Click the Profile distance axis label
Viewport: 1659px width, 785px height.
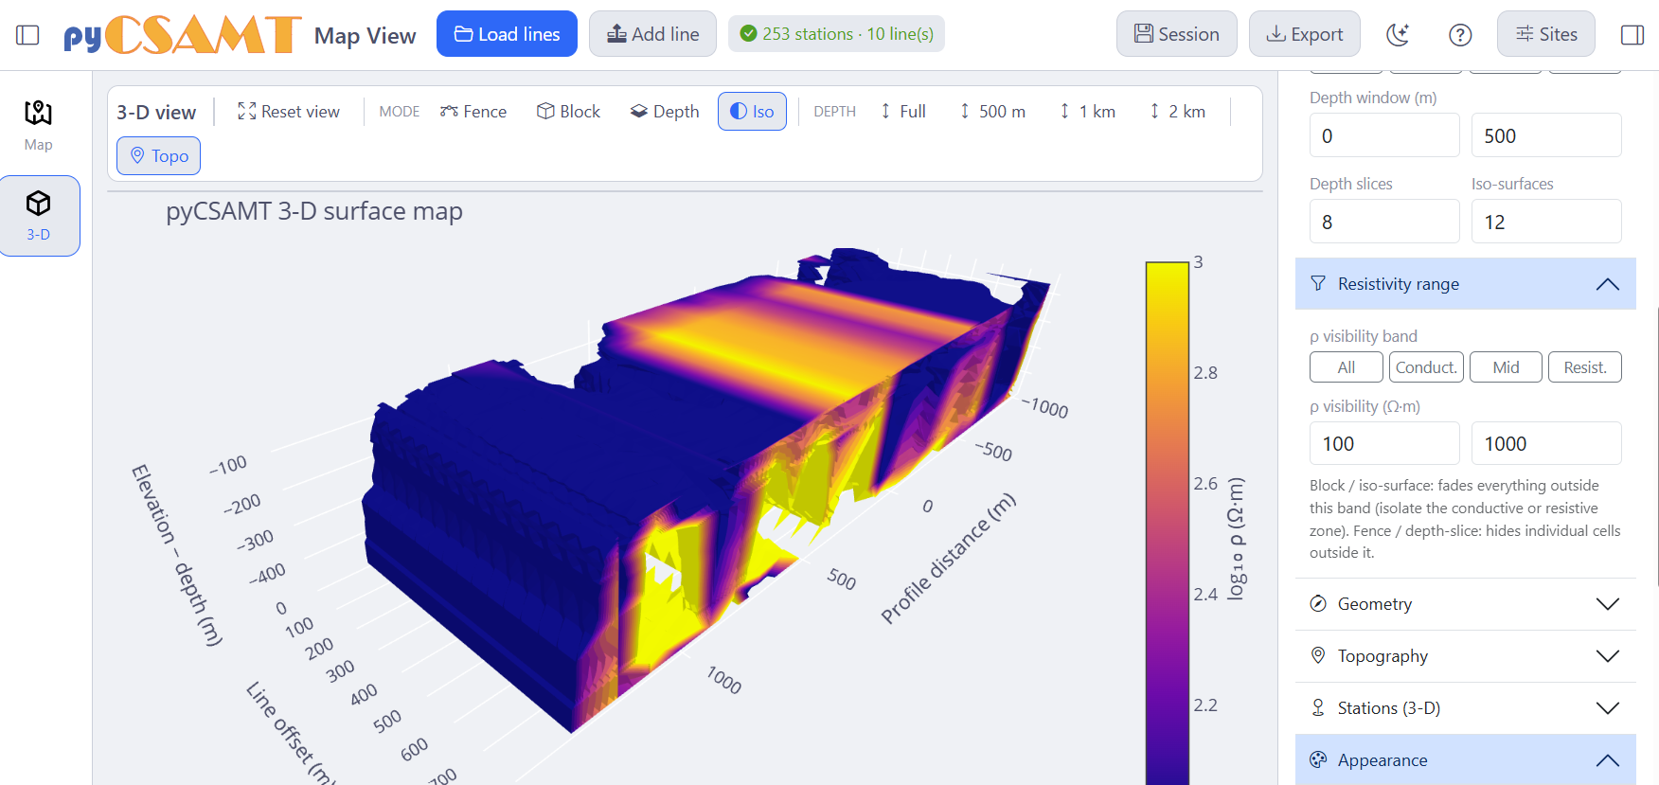point(948,559)
